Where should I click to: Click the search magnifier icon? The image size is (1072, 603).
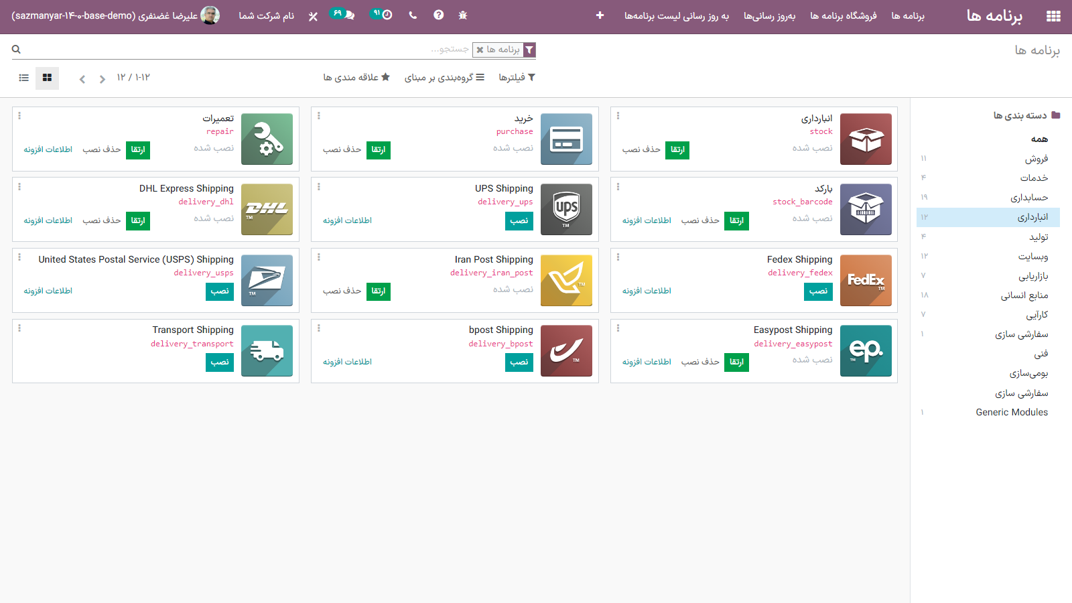pyautogui.click(x=16, y=50)
